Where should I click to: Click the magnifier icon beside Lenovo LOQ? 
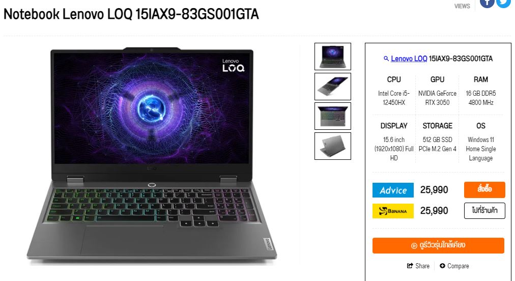386,59
